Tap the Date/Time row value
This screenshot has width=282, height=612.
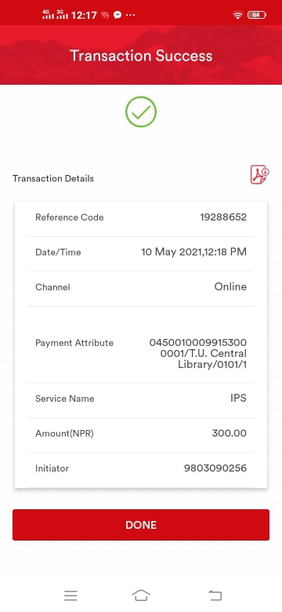click(x=193, y=252)
